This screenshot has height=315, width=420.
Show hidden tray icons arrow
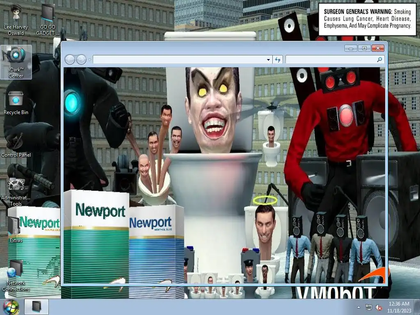click(x=358, y=307)
